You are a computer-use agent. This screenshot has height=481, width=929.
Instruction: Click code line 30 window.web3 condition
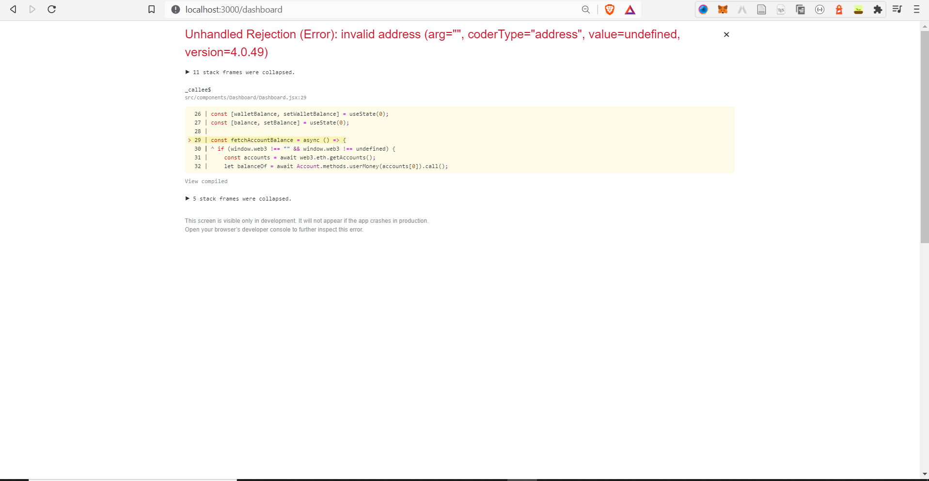point(306,149)
